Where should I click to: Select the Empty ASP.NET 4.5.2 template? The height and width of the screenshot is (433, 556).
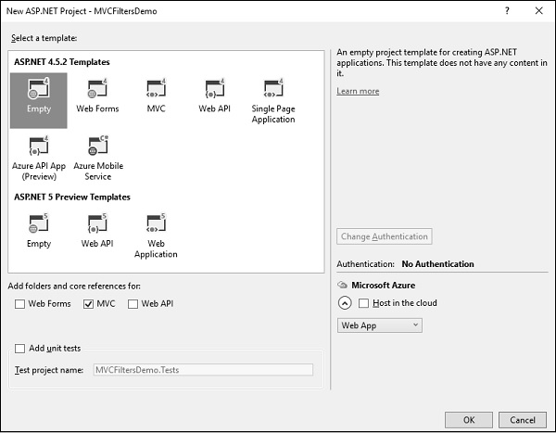coord(39,97)
